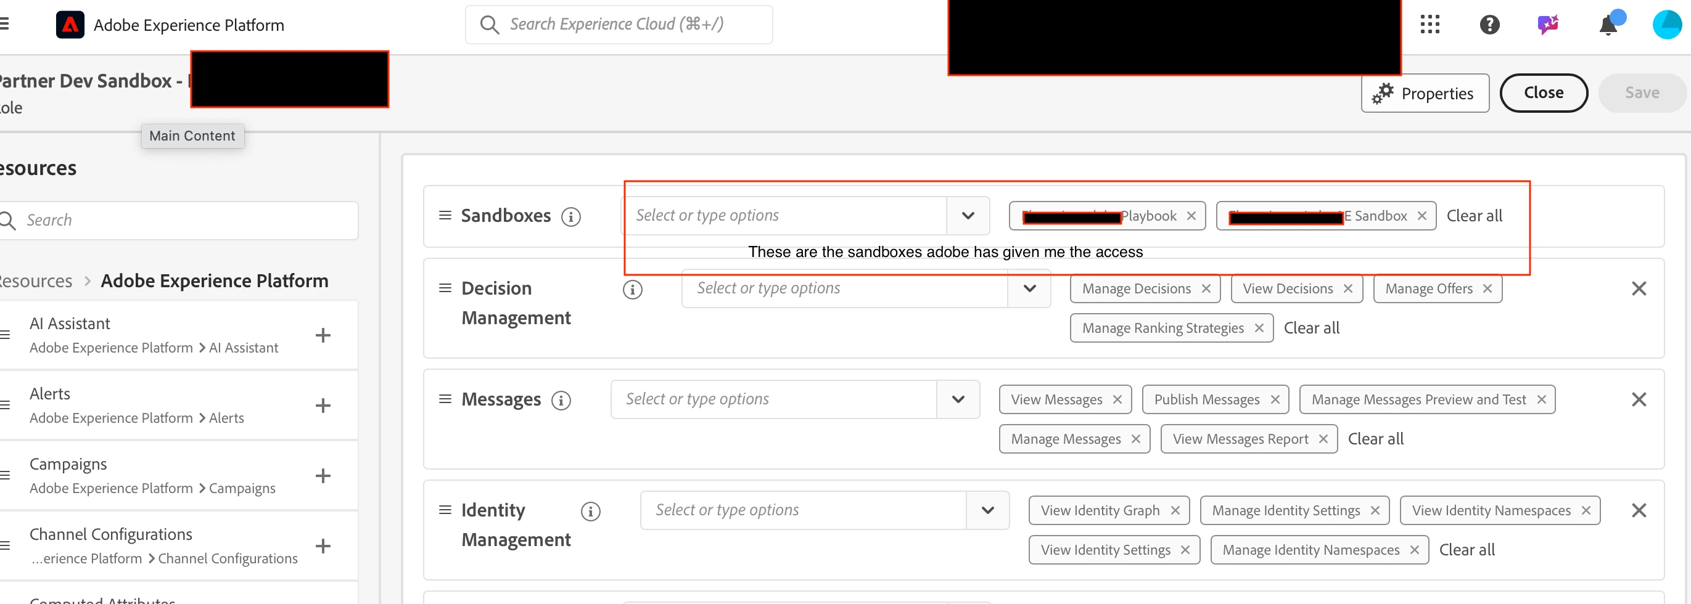The height and width of the screenshot is (604, 1691).
Task: Open the Properties button
Action: pyautogui.click(x=1425, y=93)
